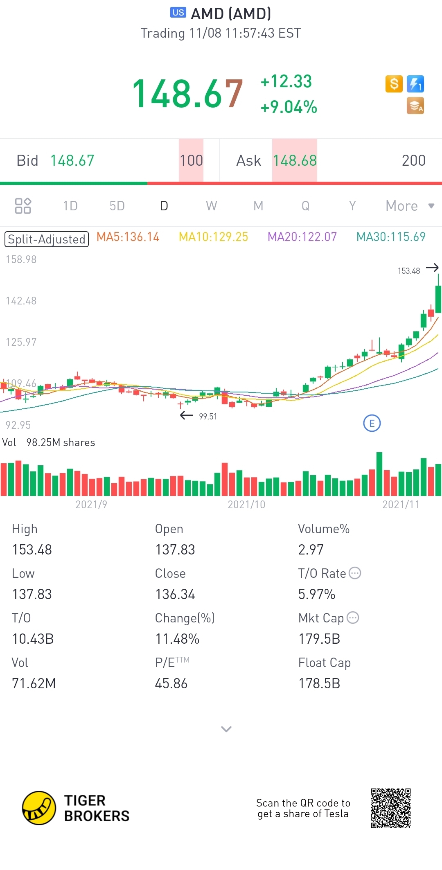Image resolution: width=442 pixels, height=870 pixels.
Task: Select the Q quarterly chart tab
Action: click(306, 206)
